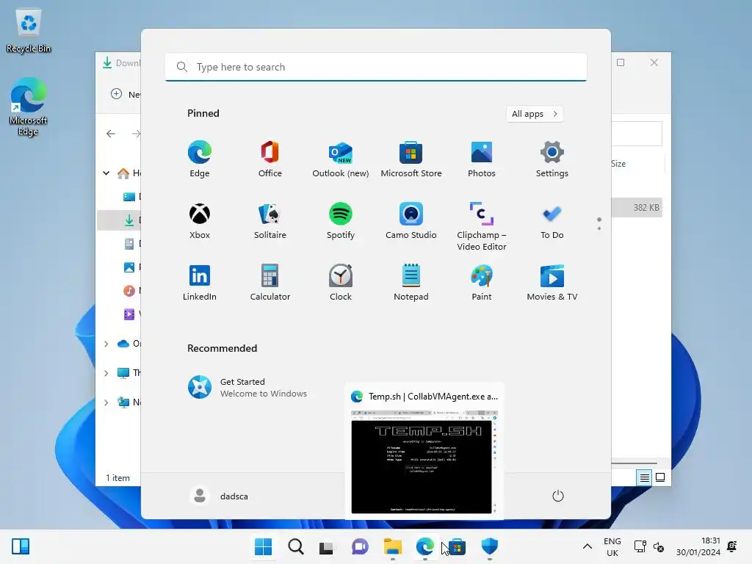
Task: Maximize the File Explorer window
Action: [621, 62]
